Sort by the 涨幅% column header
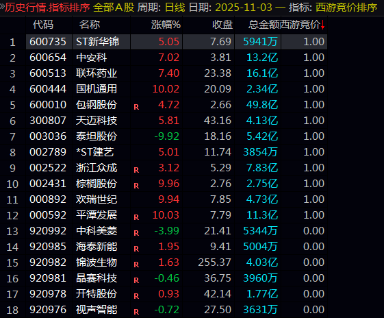 pyautogui.click(x=166, y=25)
